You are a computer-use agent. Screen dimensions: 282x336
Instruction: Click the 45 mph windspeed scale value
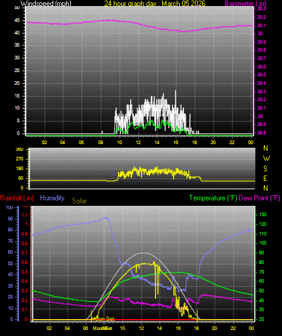[x=17, y=20]
